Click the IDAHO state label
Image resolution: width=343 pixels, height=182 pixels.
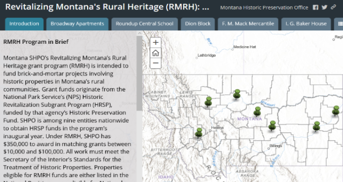[166, 177]
